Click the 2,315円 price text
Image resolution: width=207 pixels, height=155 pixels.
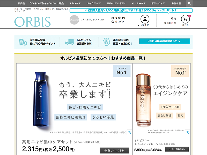pos(32,149)
